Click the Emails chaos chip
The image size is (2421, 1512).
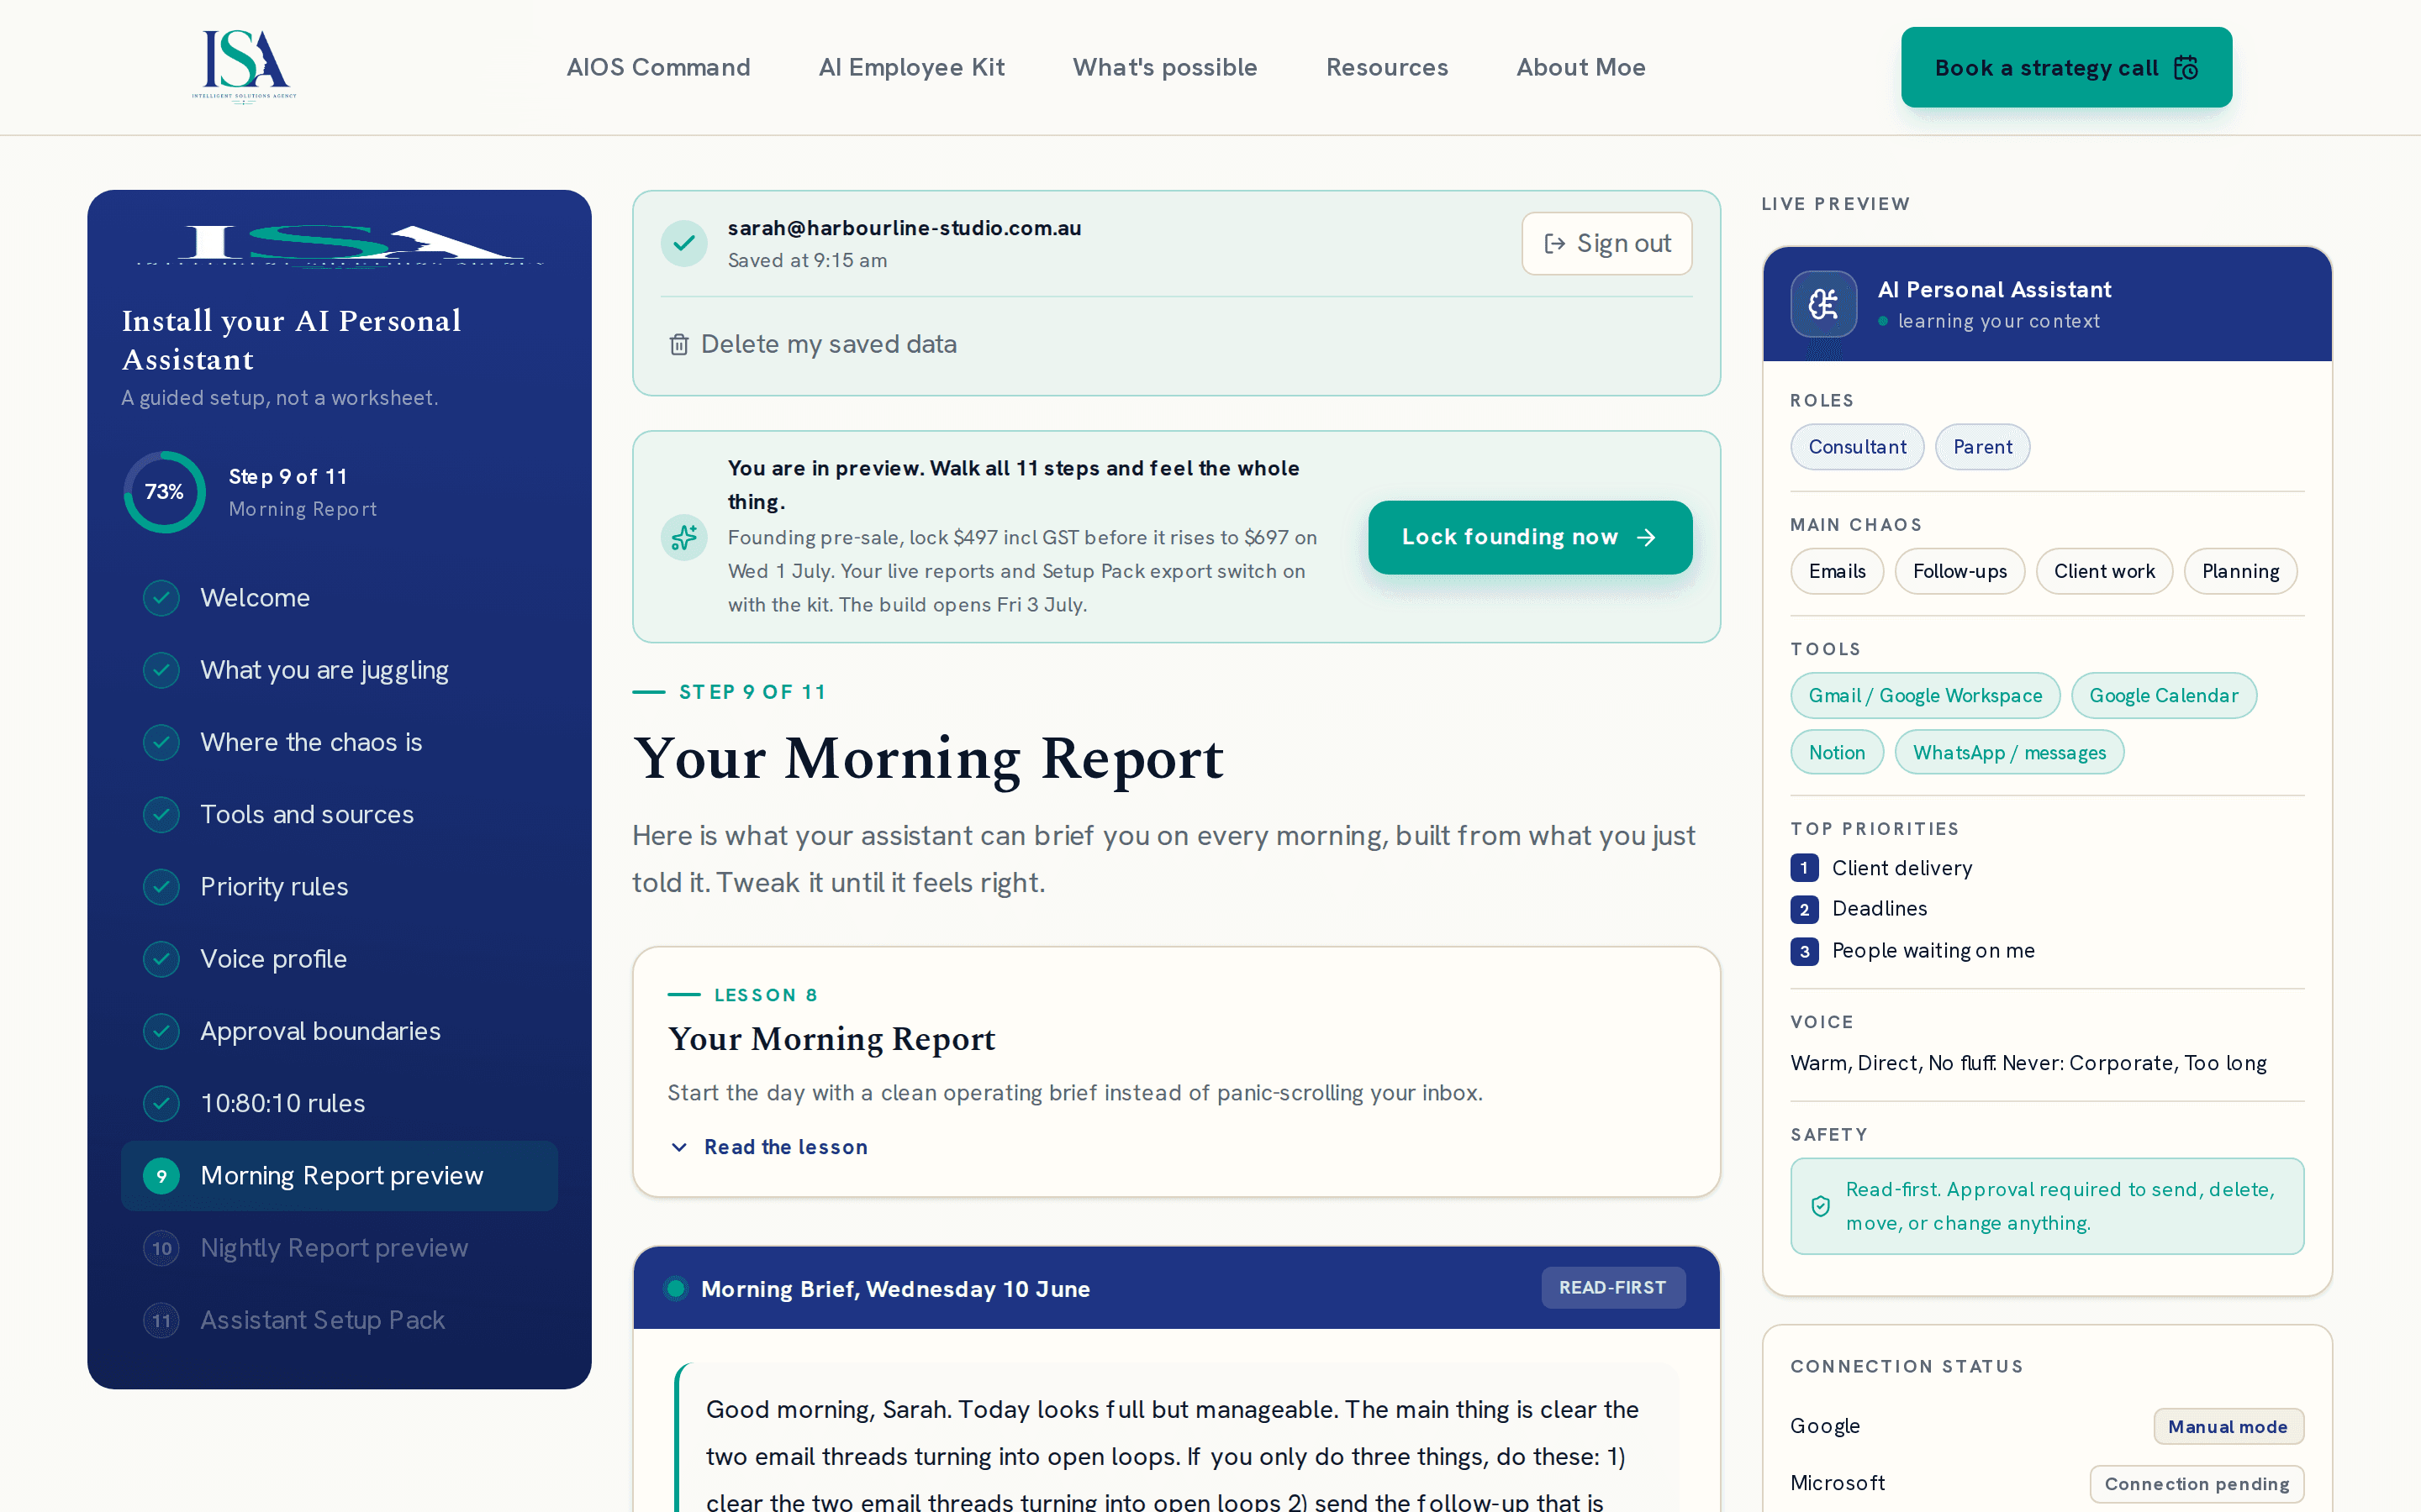coord(1837,571)
